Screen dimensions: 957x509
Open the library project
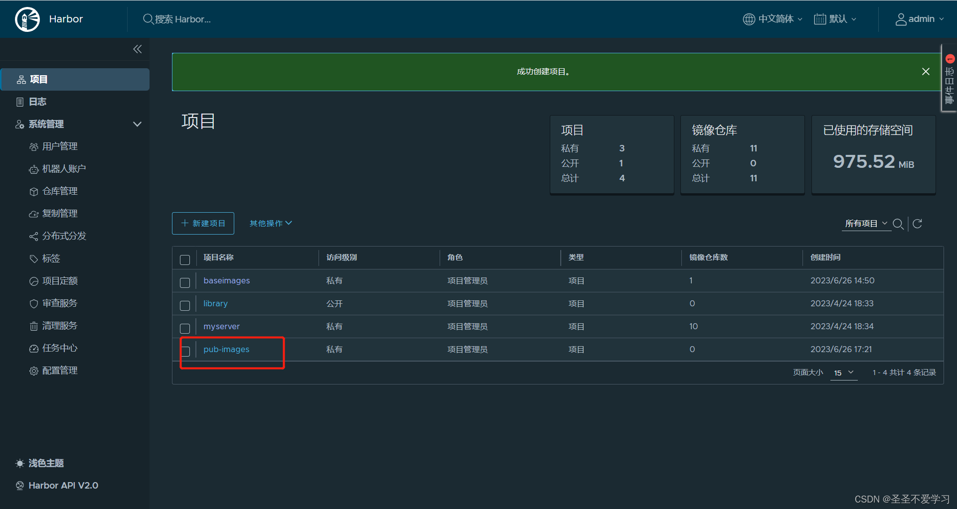[x=215, y=303]
